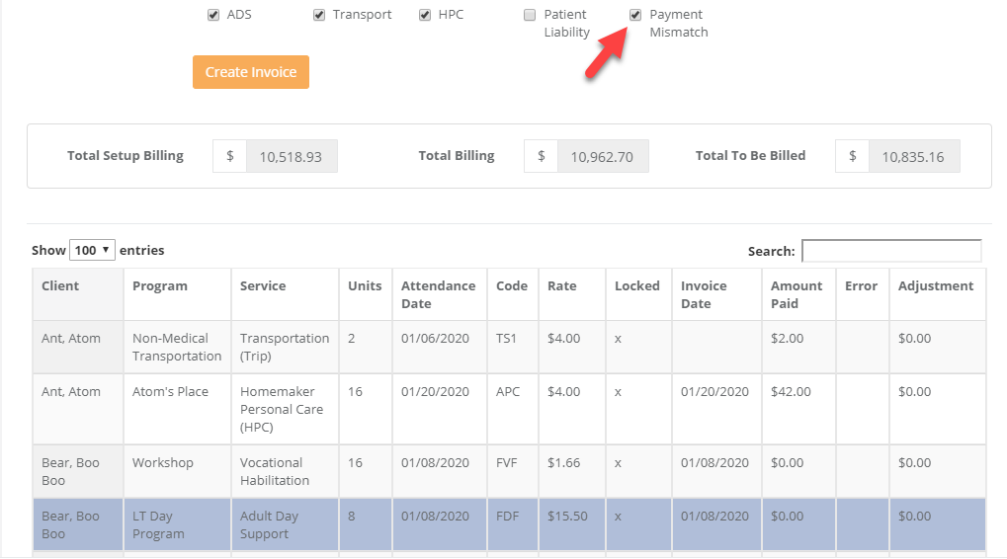Sort by the Service column header
Viewport: 1007px width, 559px height.
(x=263, y=286)
